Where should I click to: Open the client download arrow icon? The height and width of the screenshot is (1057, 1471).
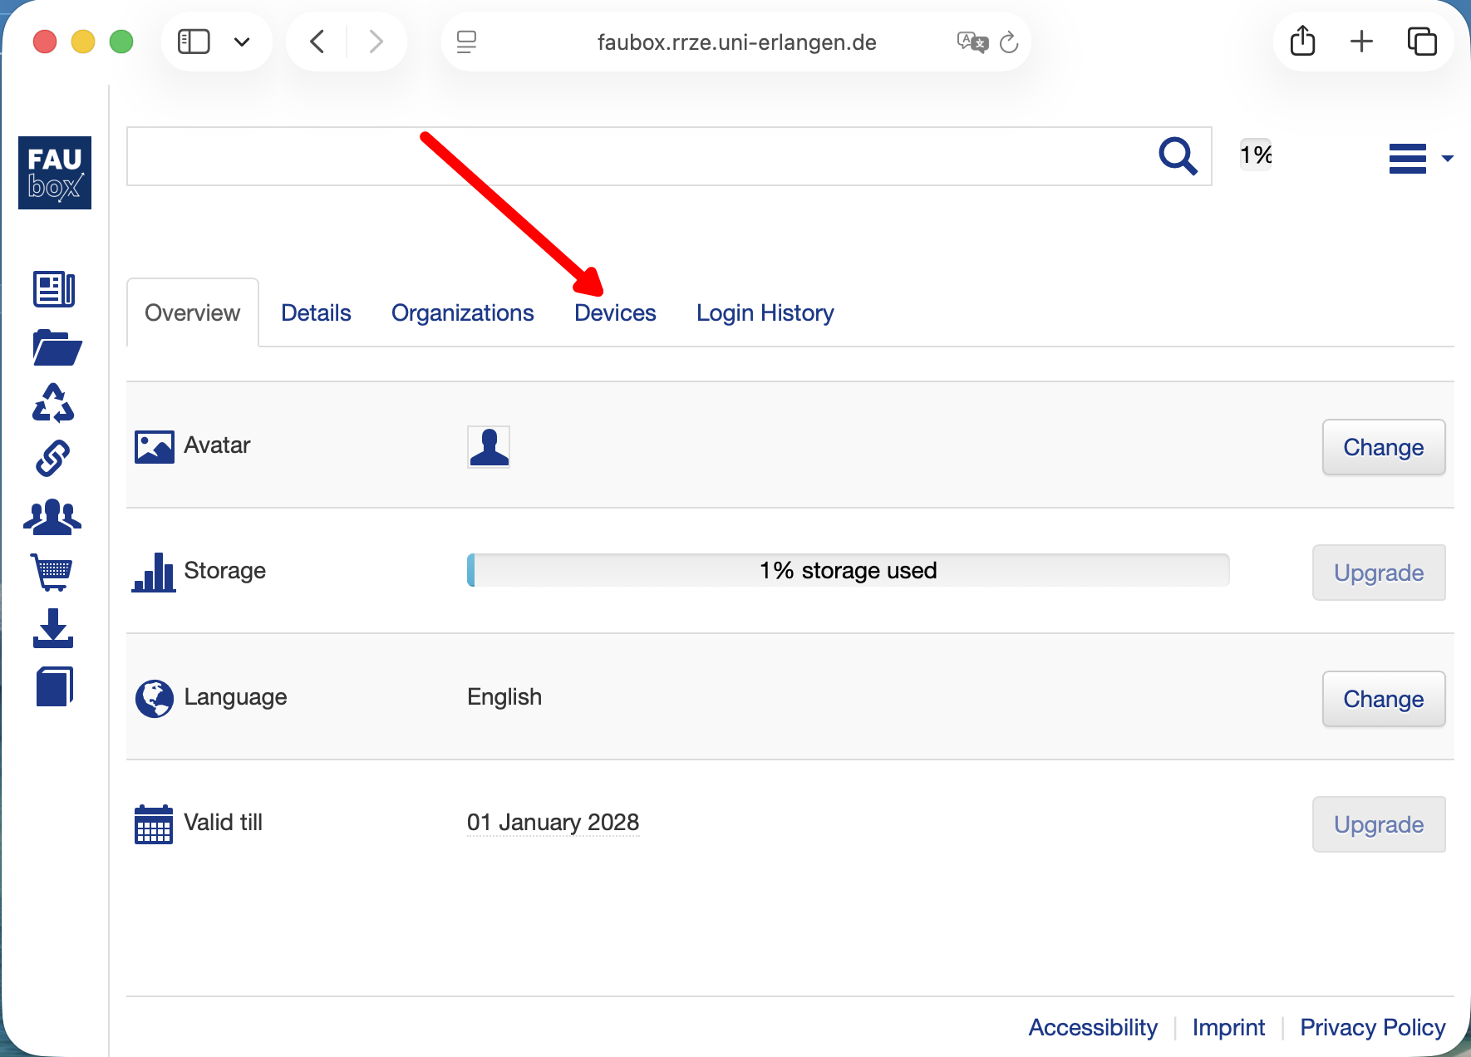point(53,628)
